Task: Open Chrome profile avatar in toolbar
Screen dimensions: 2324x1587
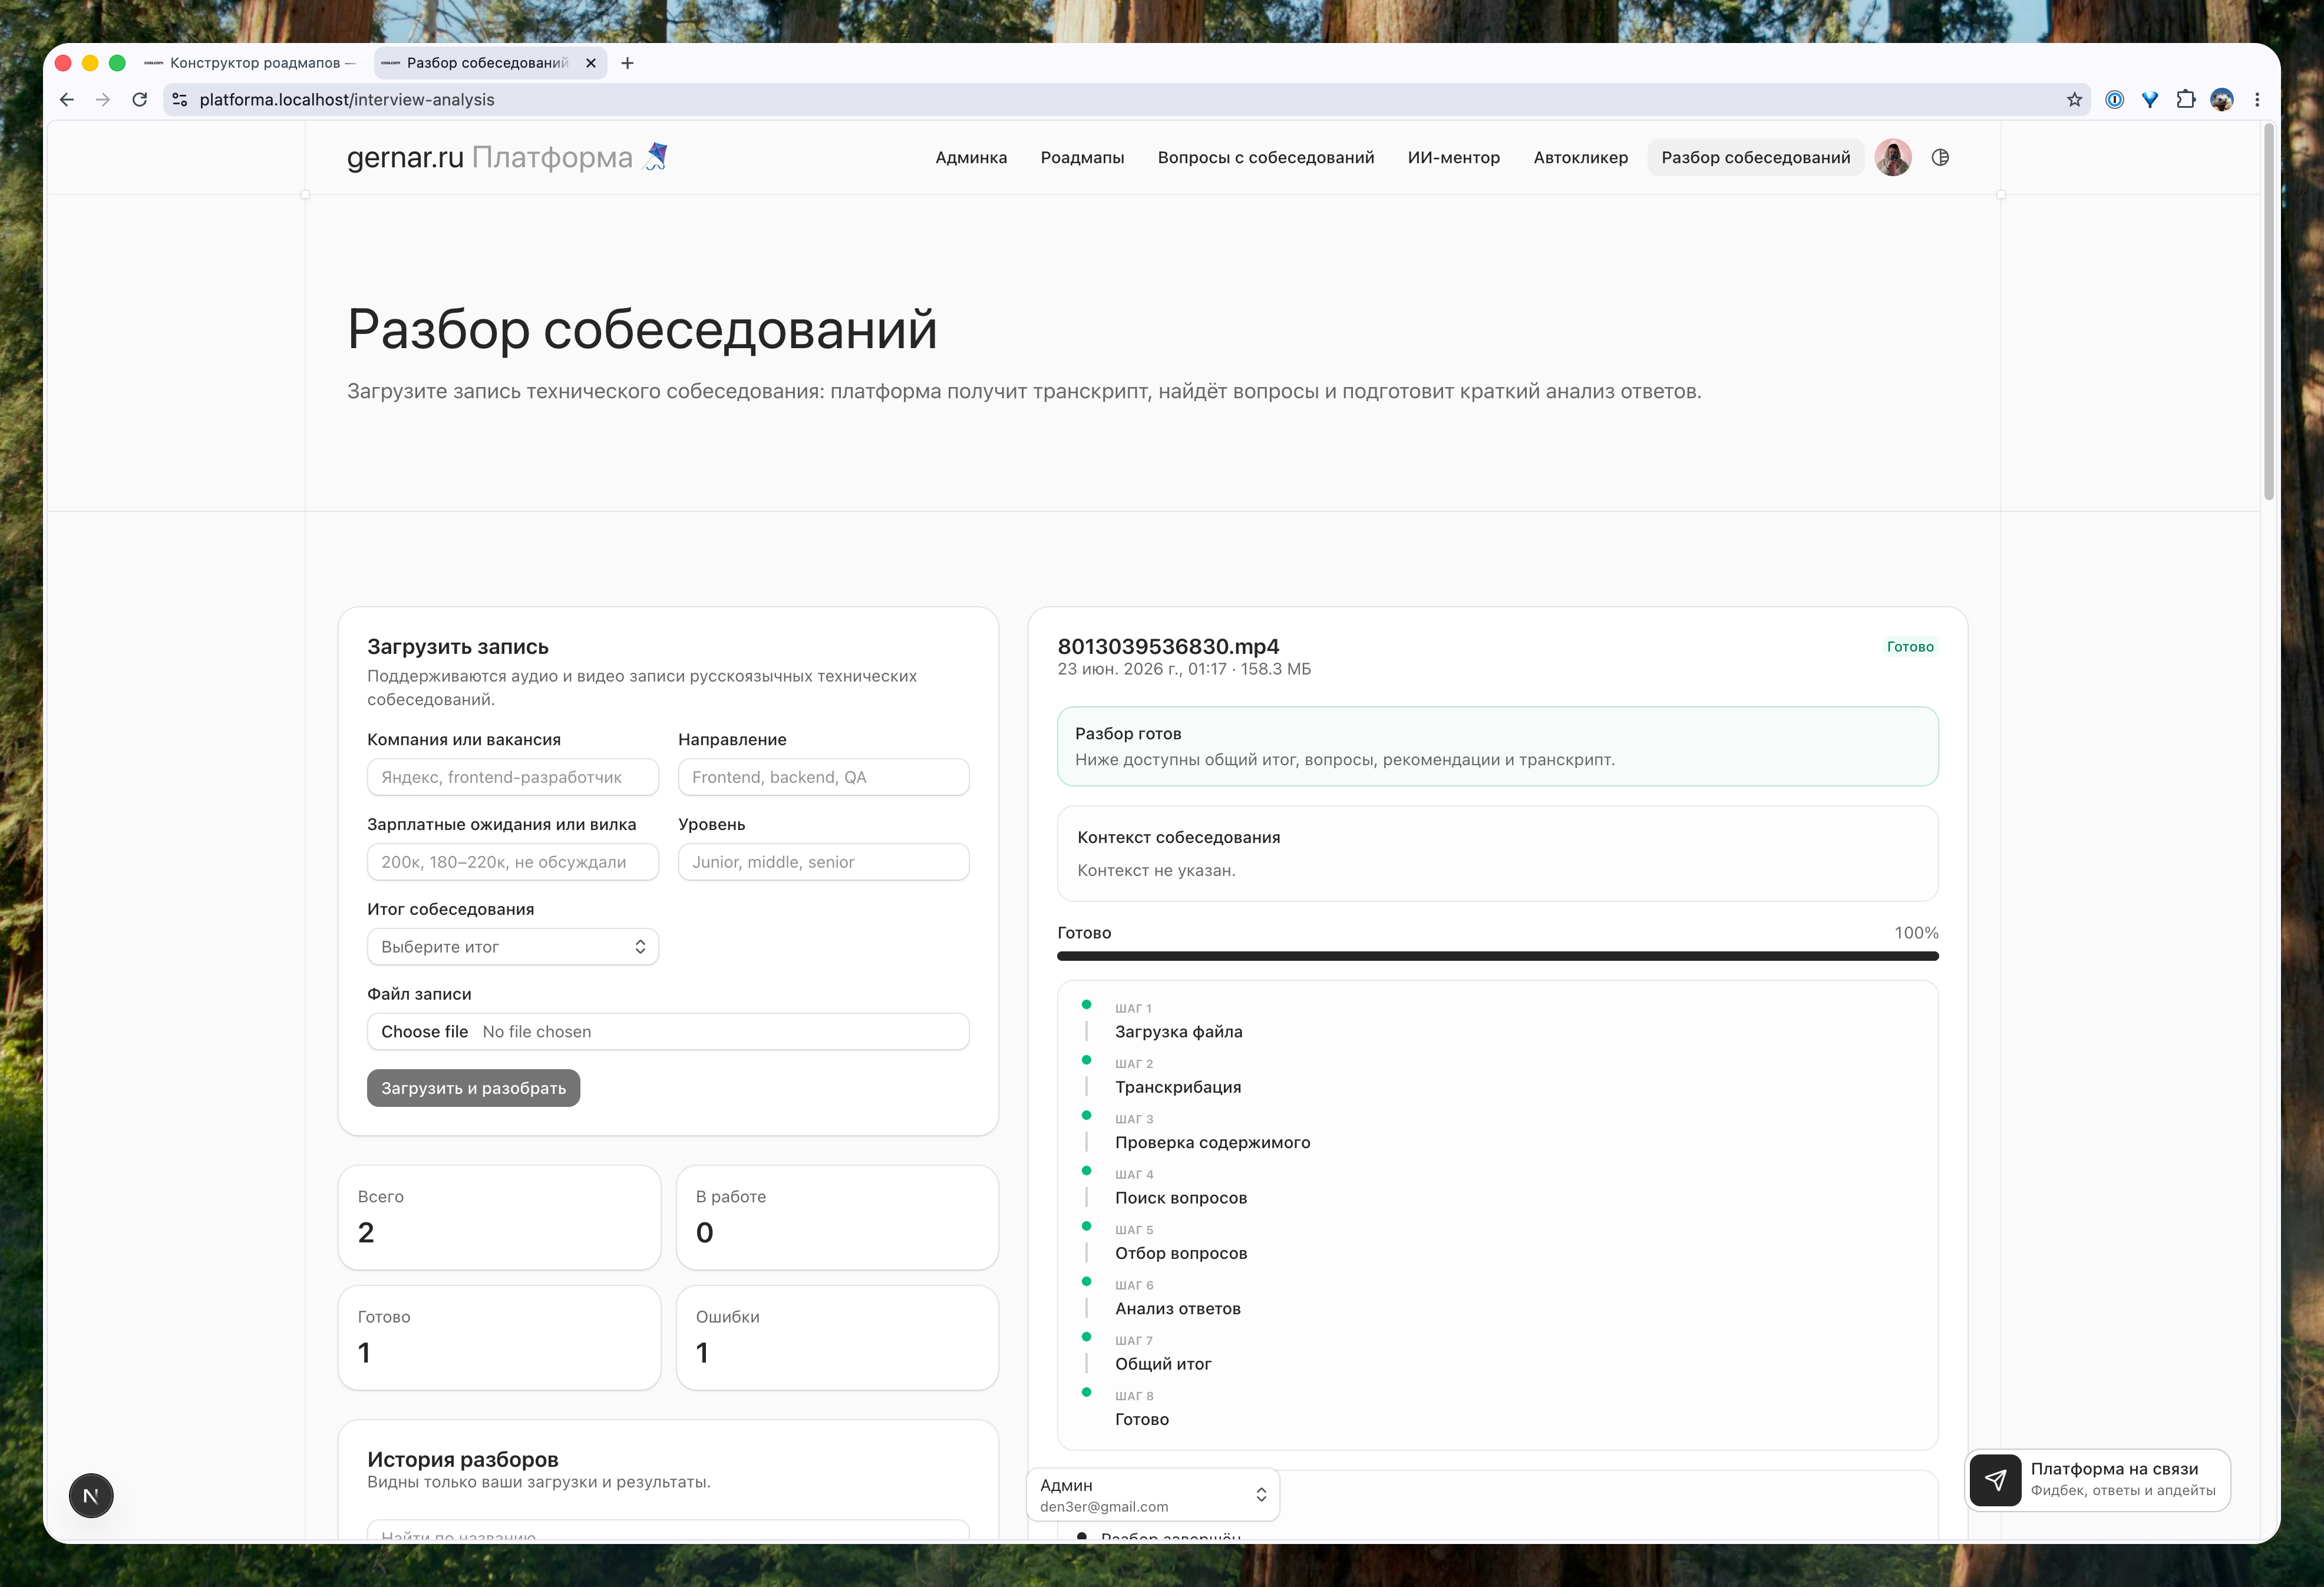Action: [x=2222, y=100]
